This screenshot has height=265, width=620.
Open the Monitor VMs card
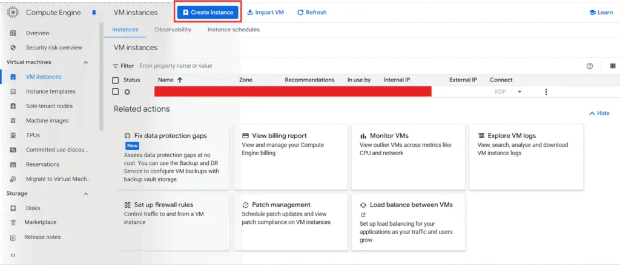click(408, 157)
